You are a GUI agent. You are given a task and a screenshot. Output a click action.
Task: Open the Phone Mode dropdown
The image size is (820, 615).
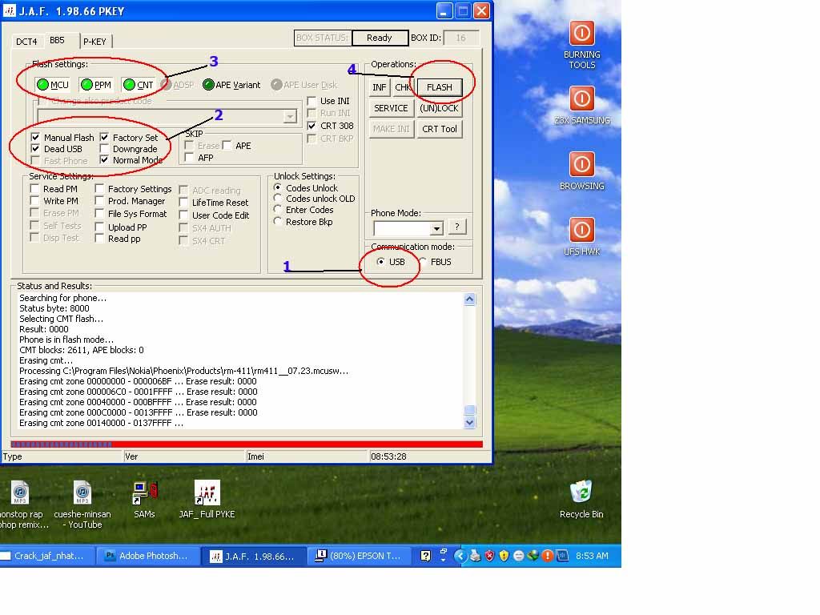436,228
